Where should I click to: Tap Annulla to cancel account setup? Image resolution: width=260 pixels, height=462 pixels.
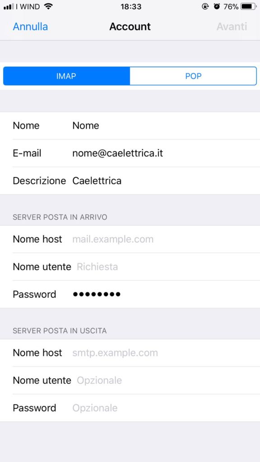30,27
